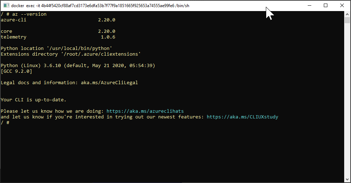
Task: Click the scrollbar up arrow
Action: click(347, 14)
